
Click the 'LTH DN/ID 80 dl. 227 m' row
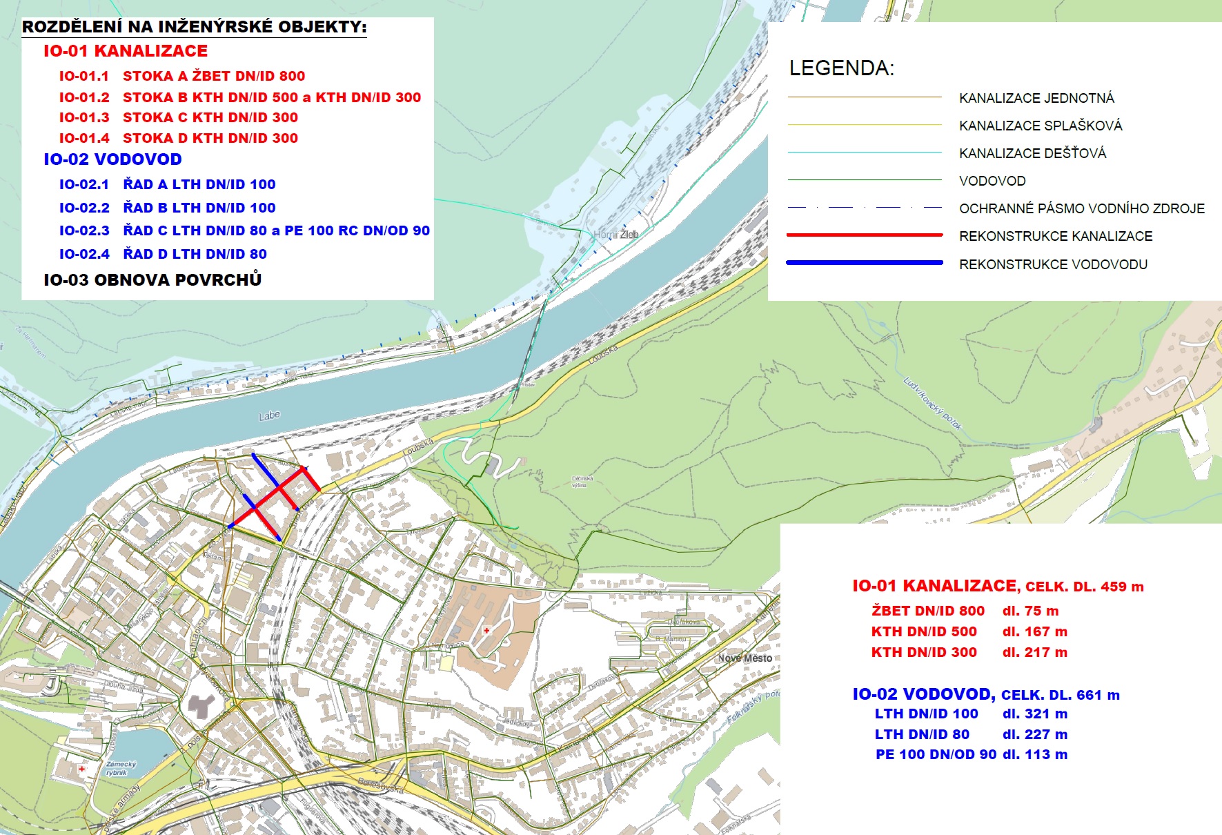(x=971, y=734)
